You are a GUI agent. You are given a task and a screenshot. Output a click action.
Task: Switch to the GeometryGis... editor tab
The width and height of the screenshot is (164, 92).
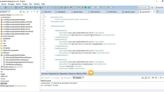(x=95, y=12)
